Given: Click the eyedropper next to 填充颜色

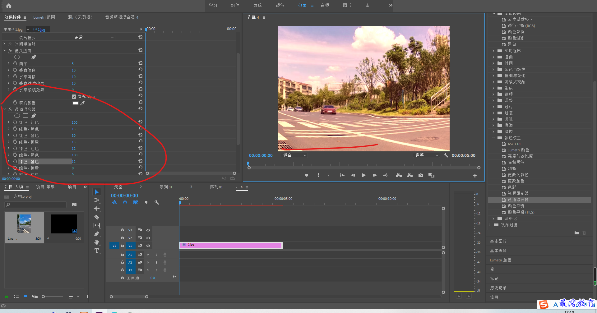Looking at the screenshot, I should [x=82, y=103].
